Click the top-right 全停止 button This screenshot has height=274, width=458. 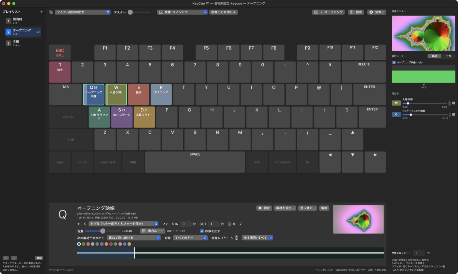point(377,12)
